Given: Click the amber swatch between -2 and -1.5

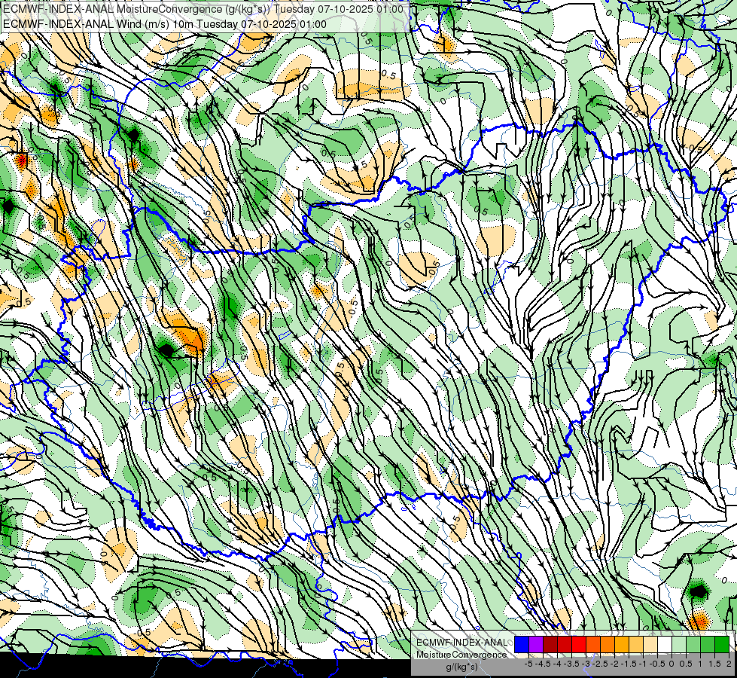Looking at the screenshot, I should tap(622, 644).
